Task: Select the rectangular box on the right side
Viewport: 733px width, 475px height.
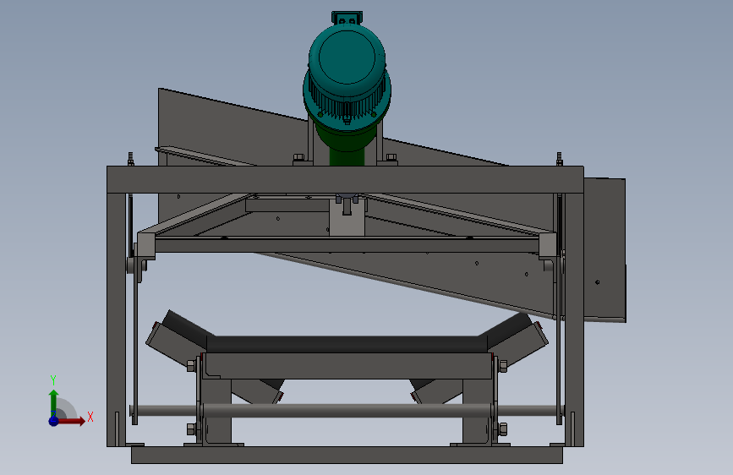Action: pos(604,249)
